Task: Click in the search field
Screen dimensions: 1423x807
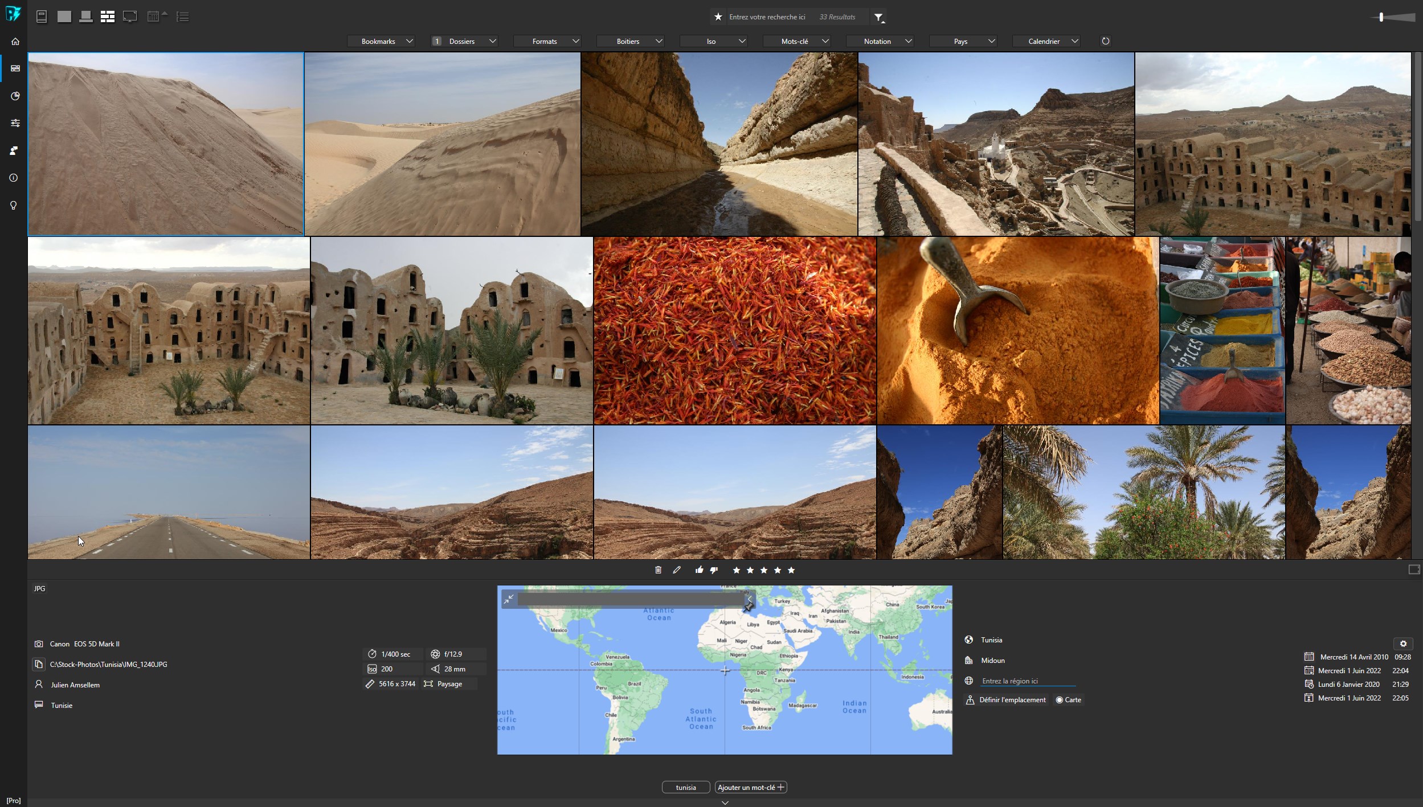Action: coord(767,17)
